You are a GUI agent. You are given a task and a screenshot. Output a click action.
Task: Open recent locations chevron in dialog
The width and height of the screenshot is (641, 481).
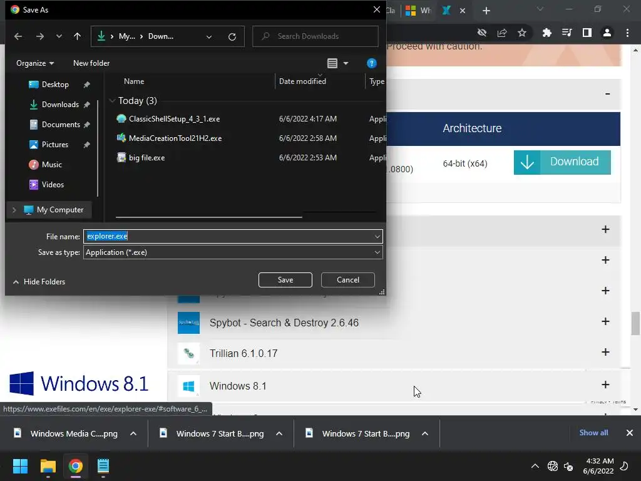point(59,36)
